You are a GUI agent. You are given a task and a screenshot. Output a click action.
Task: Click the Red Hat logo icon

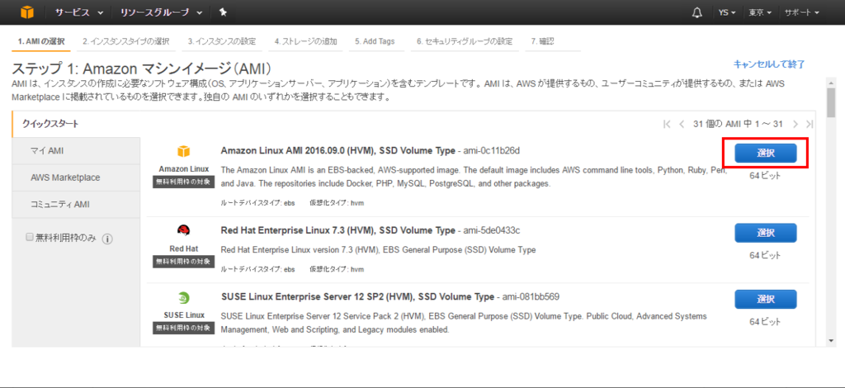[184, 231]
